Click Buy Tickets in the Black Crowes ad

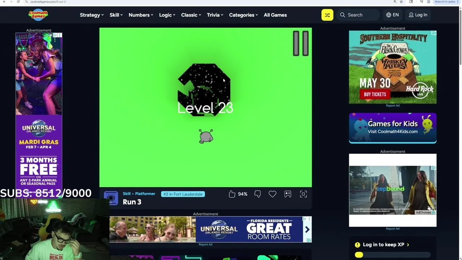pos(375,94)
